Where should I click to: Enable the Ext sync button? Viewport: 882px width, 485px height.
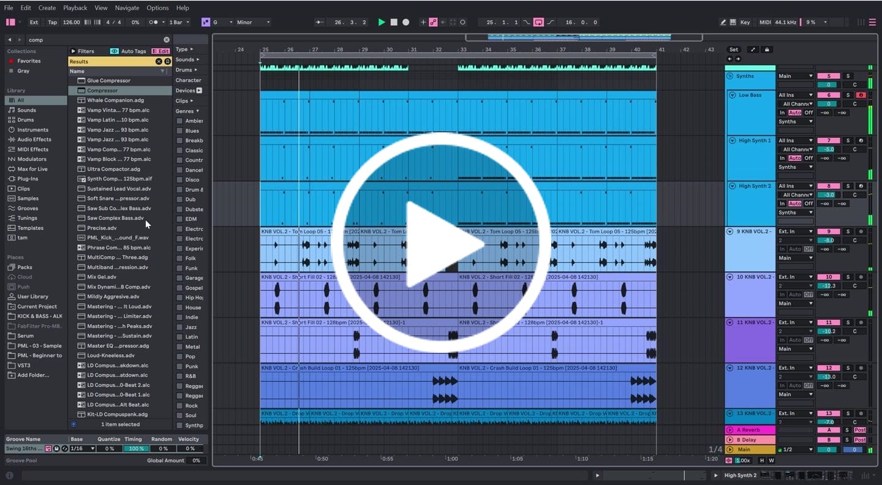point(34,22)
